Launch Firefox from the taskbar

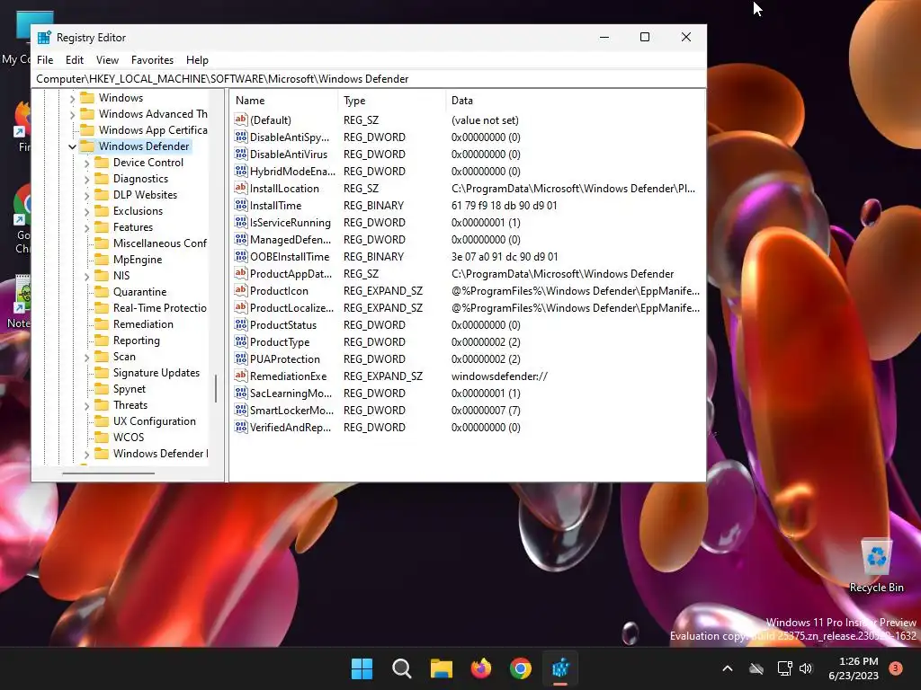(x=481, y=668)
